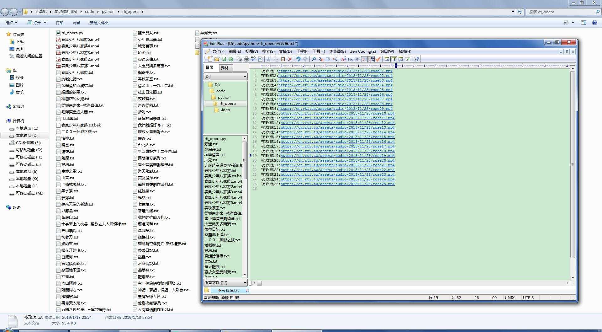Screen dimensions: 602x332
Task: Create a new document in EditPlus toolbar
Action: tap(210, 59)
